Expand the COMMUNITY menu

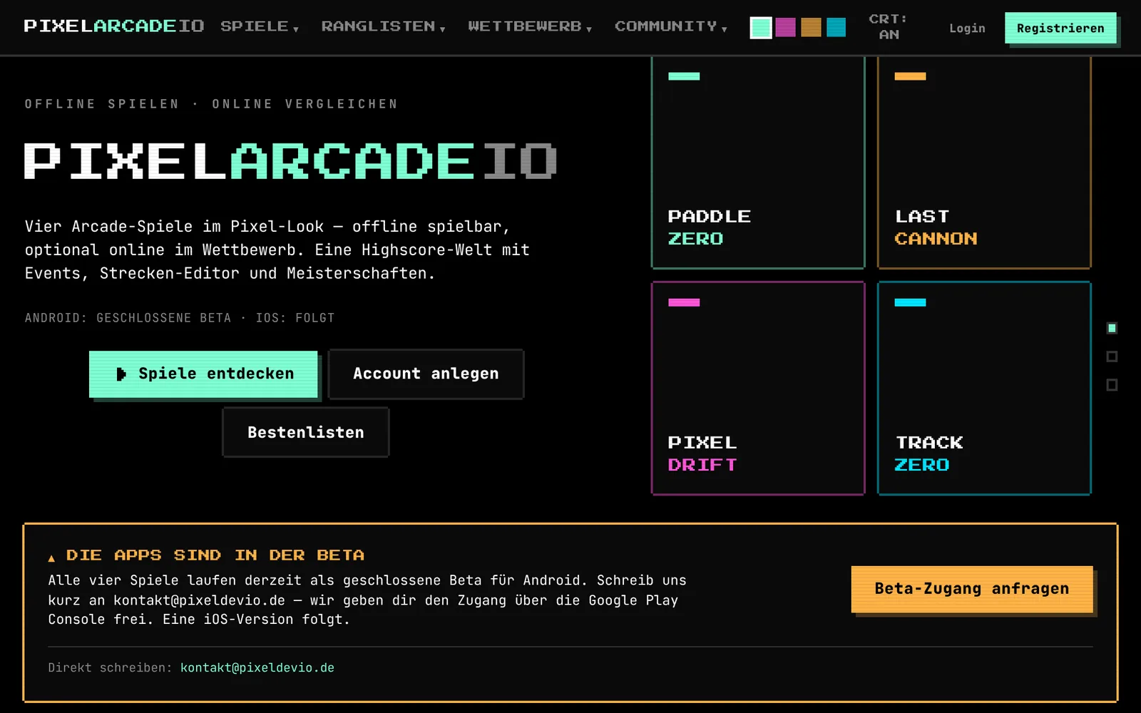tap(671, 26)
